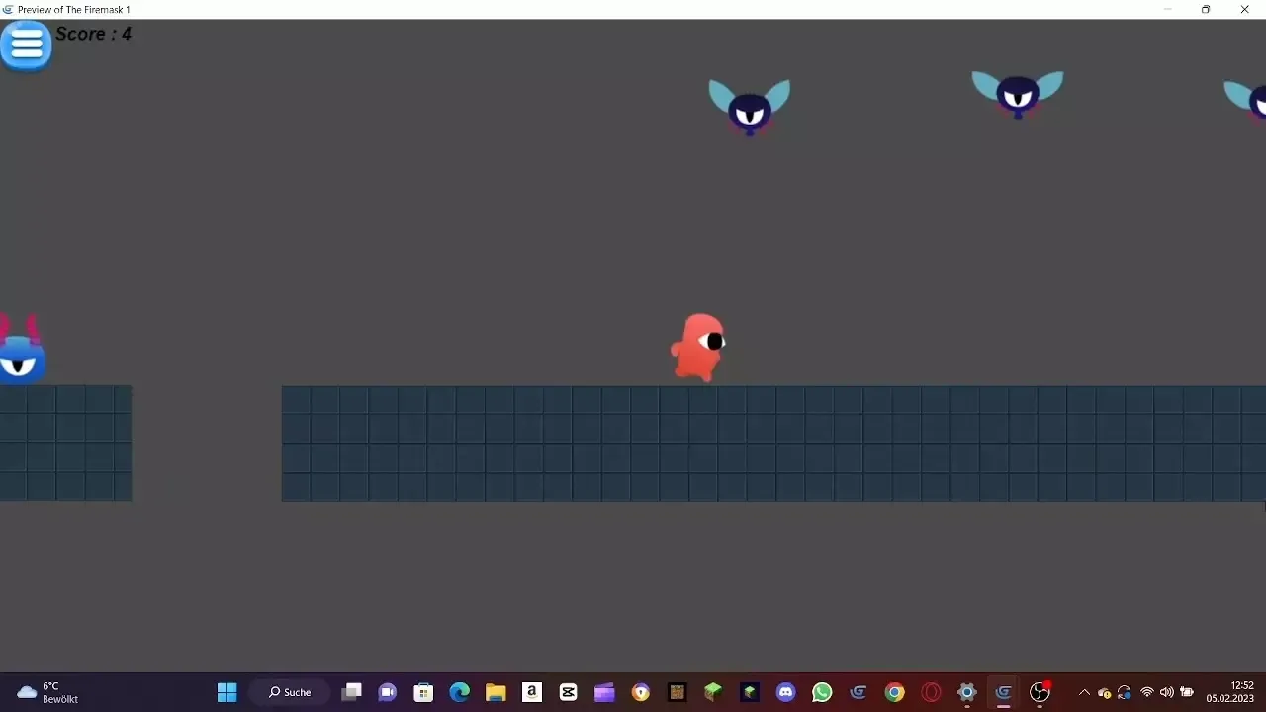Click the blue horned monster on left ledge

[x=21, y=350]
